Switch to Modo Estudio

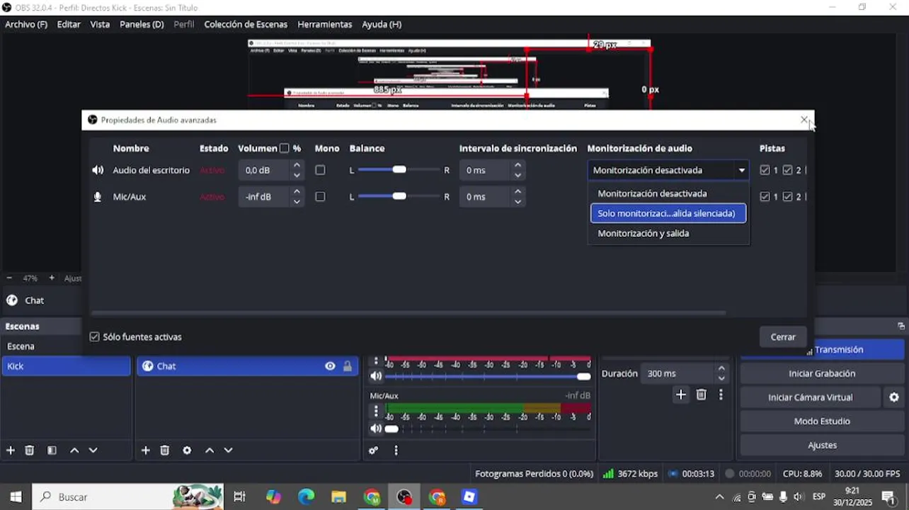pos(822,421)
